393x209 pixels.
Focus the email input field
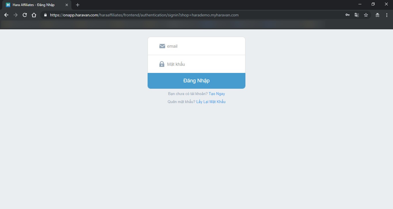click(x=197, y=46)
